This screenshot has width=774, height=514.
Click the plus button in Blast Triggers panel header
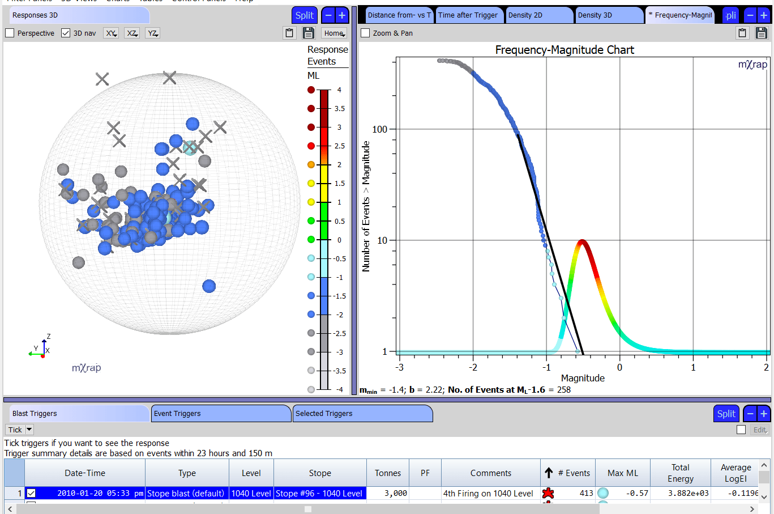[x=763, y=414]
